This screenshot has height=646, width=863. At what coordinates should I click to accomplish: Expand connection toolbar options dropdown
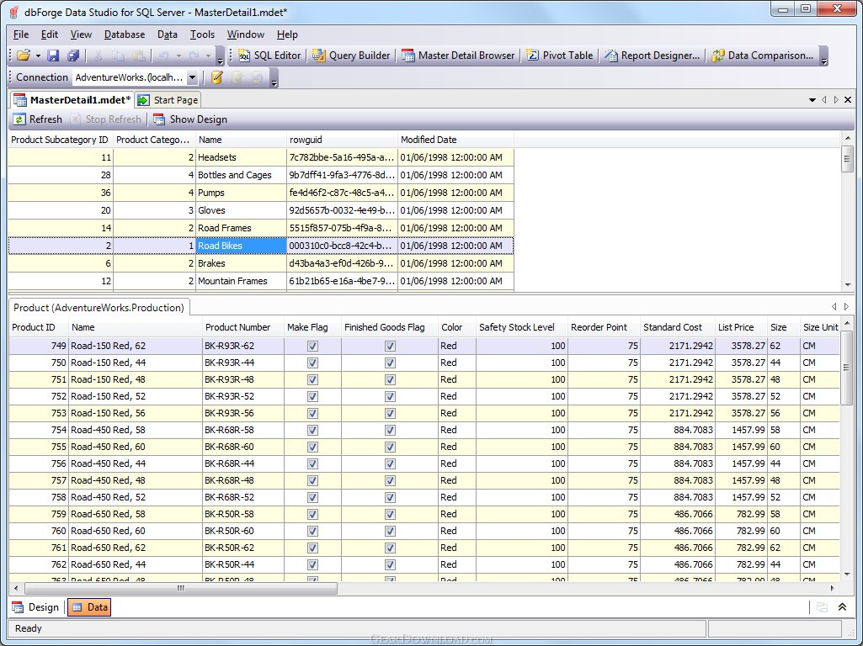tap(274, 78)
